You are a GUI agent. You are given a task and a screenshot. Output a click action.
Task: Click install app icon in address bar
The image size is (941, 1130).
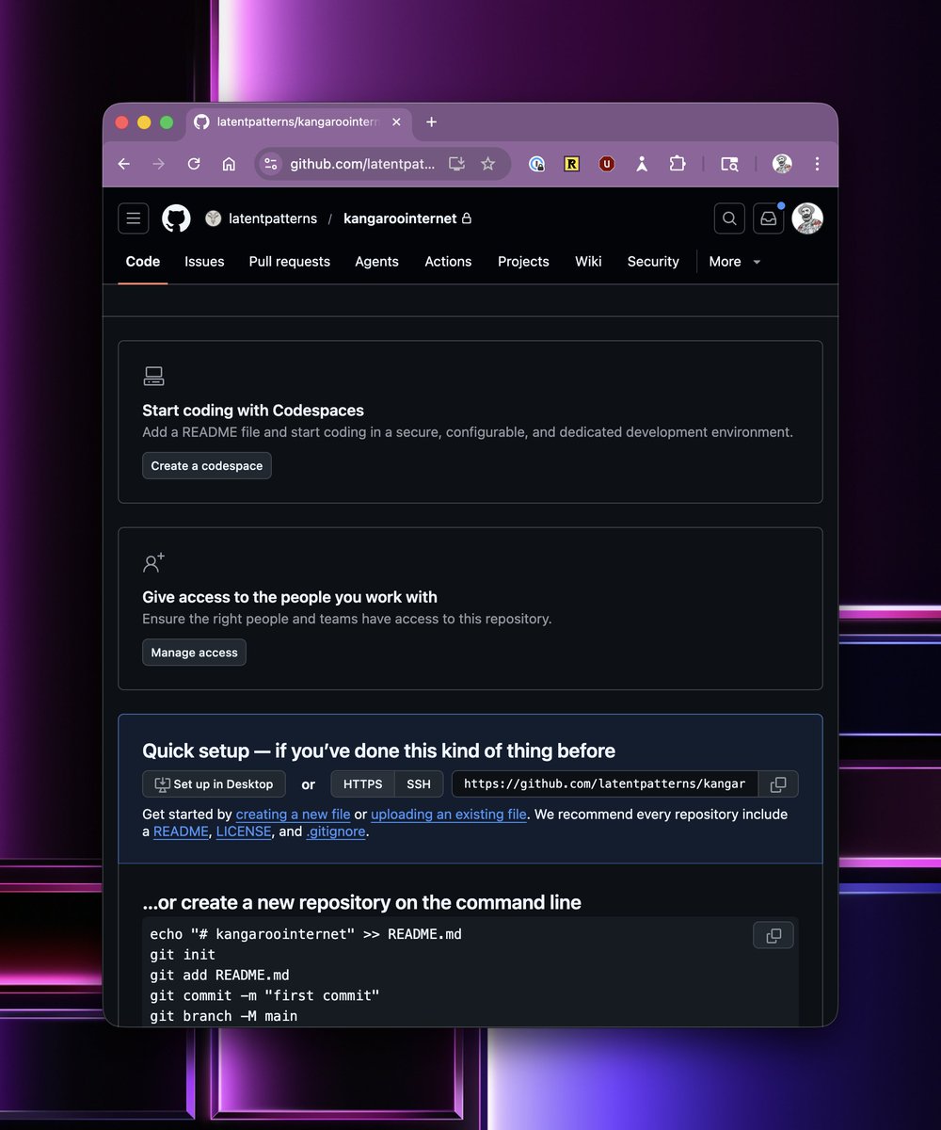pyautogui.click(x=457, y=164)
